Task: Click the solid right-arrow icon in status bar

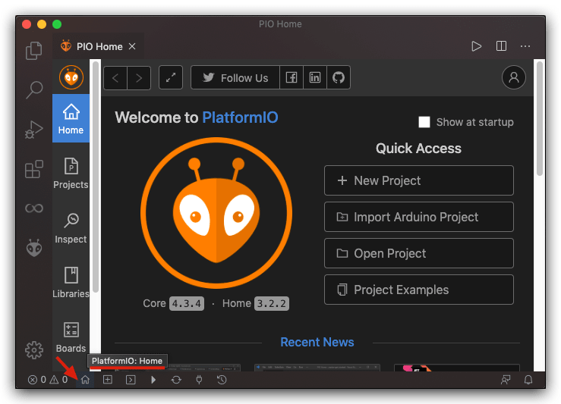Action: coord(153,379)
